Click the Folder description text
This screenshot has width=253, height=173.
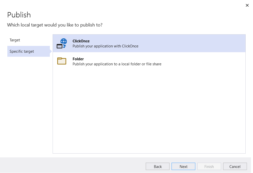116,64
